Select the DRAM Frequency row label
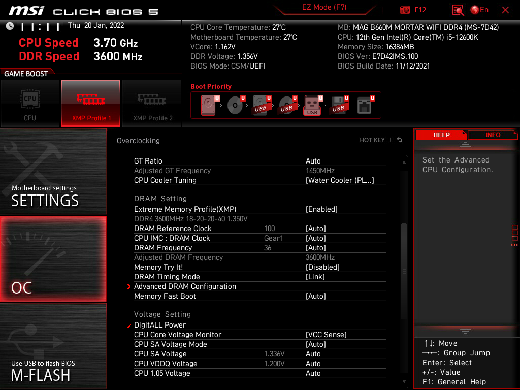Image resolution: width=520 pixels, height=390 pixels. click(163, 248)
